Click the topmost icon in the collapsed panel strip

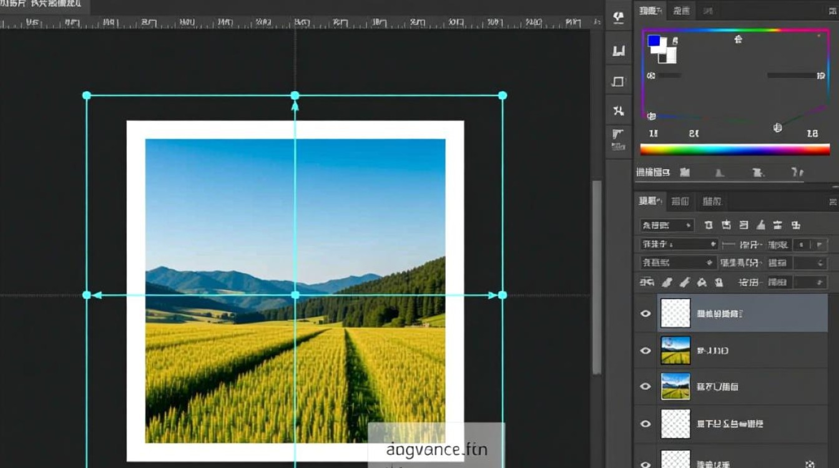[x=619, y=17]
